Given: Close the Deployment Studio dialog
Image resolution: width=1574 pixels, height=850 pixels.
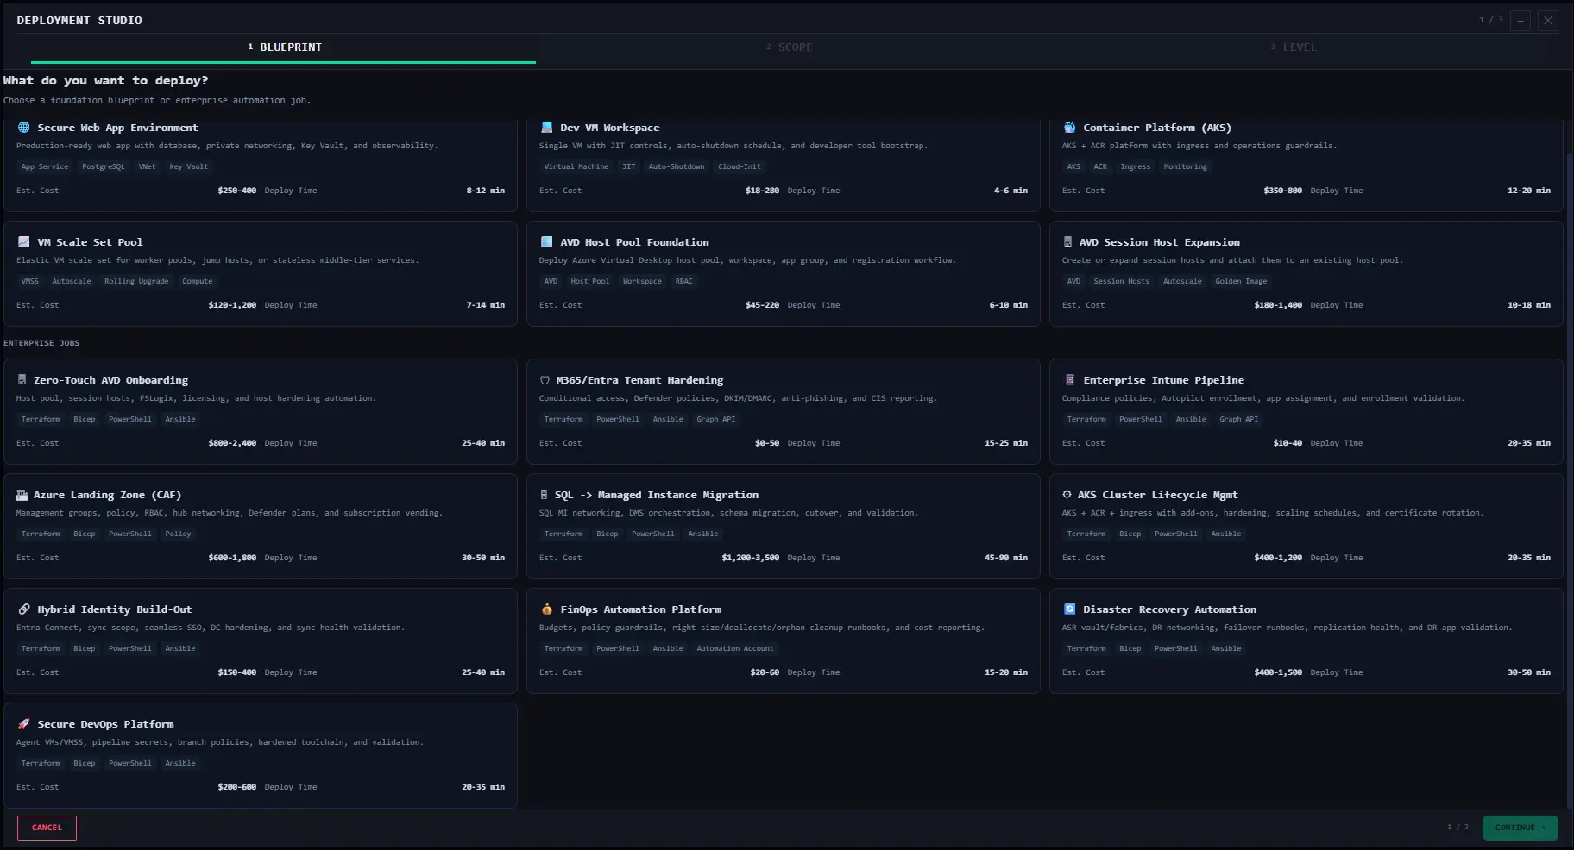Looking at the screenshot, I should [1548, 20].
